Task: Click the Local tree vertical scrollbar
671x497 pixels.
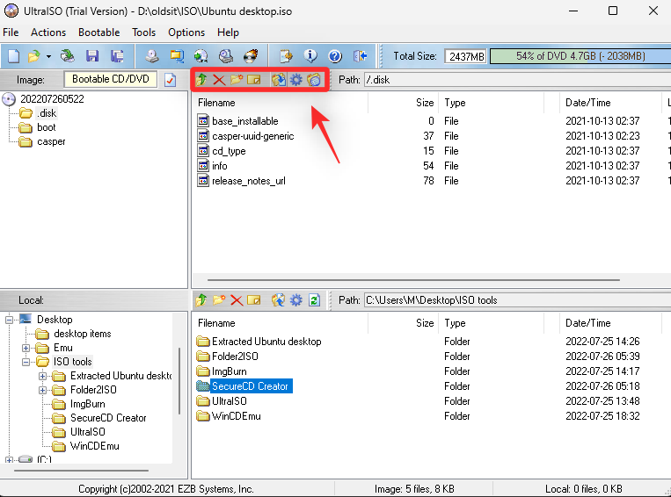Action: click(x=179, y=380)
